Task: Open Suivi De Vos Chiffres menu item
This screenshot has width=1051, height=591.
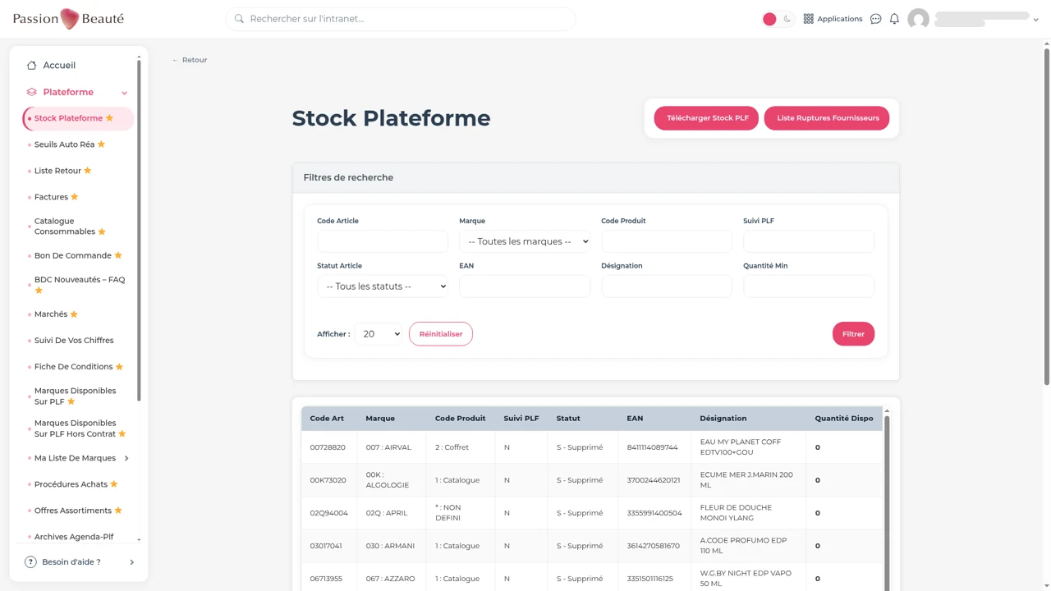Action: (x=74, y=341)
